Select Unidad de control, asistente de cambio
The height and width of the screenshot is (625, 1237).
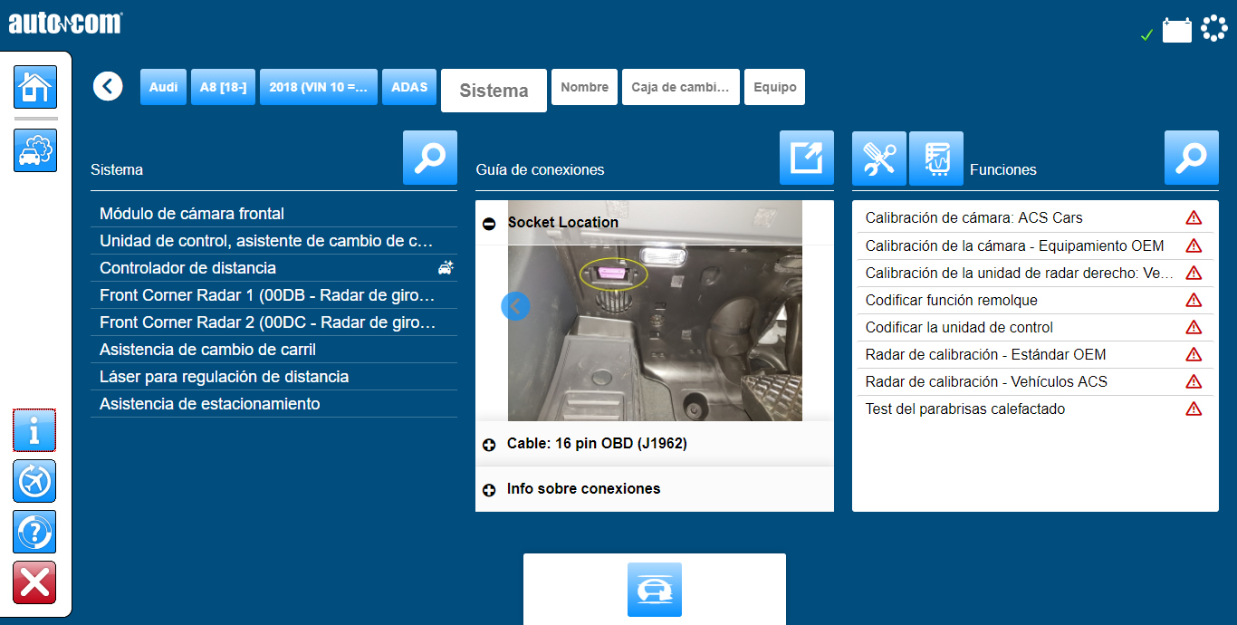coord(273,241)
